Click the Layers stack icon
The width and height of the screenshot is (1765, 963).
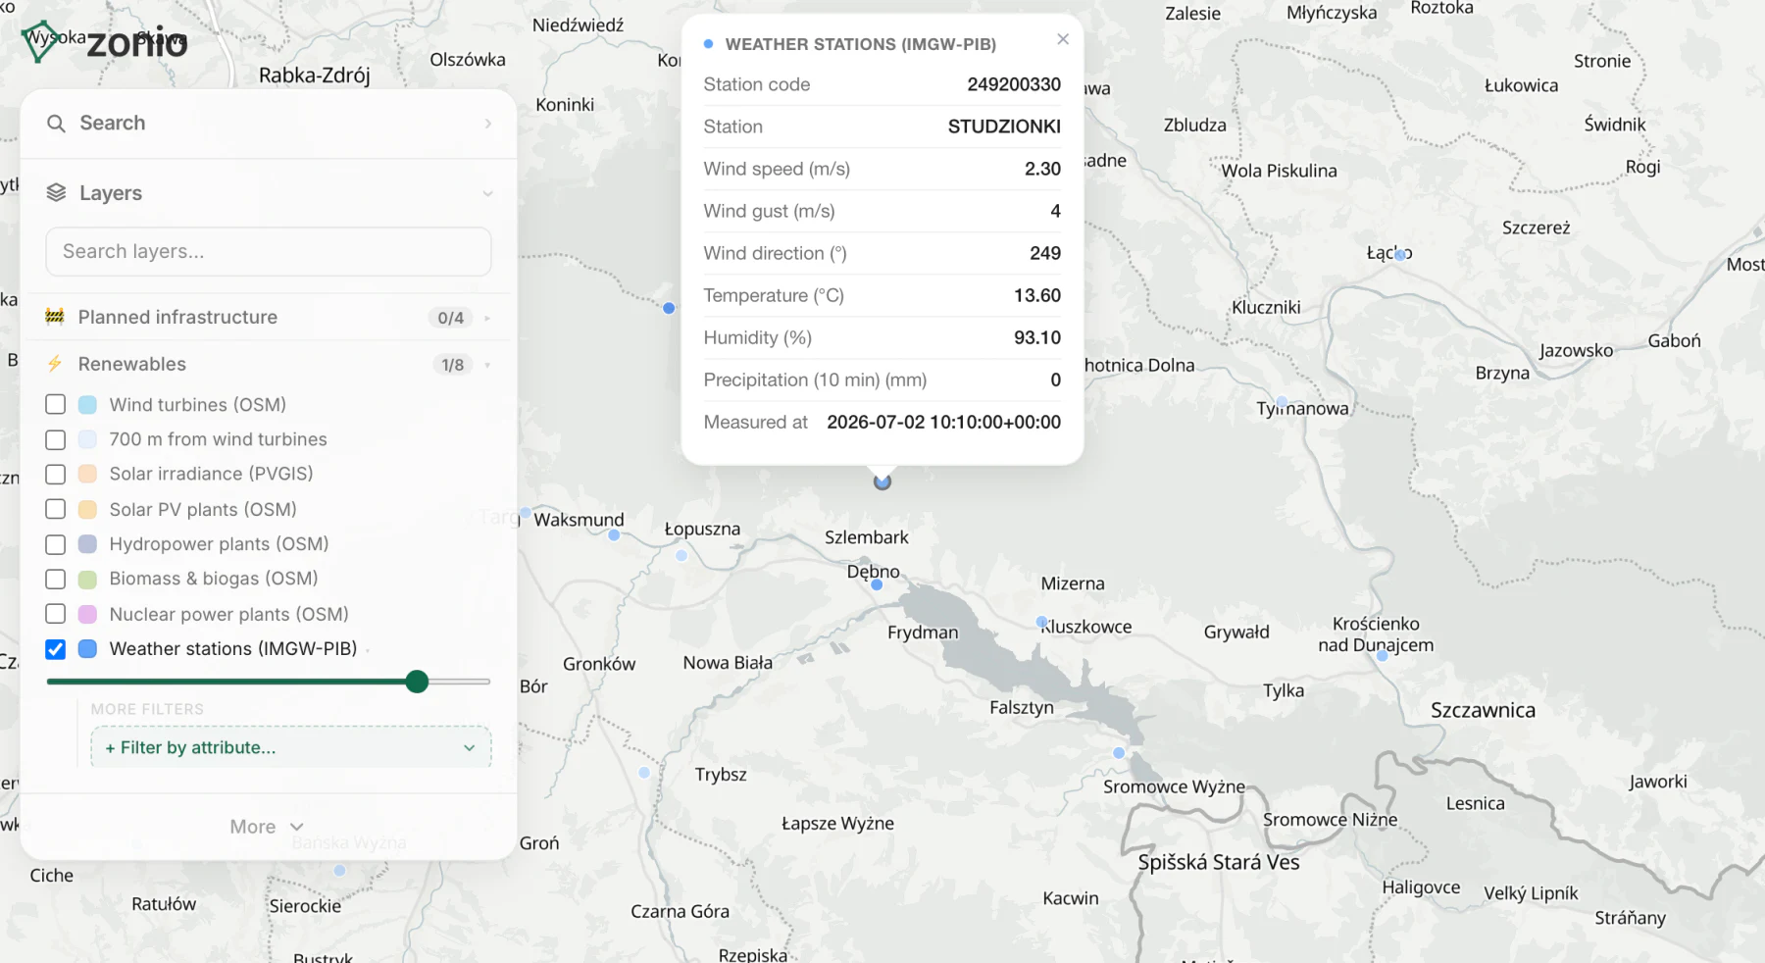[56, 193]
